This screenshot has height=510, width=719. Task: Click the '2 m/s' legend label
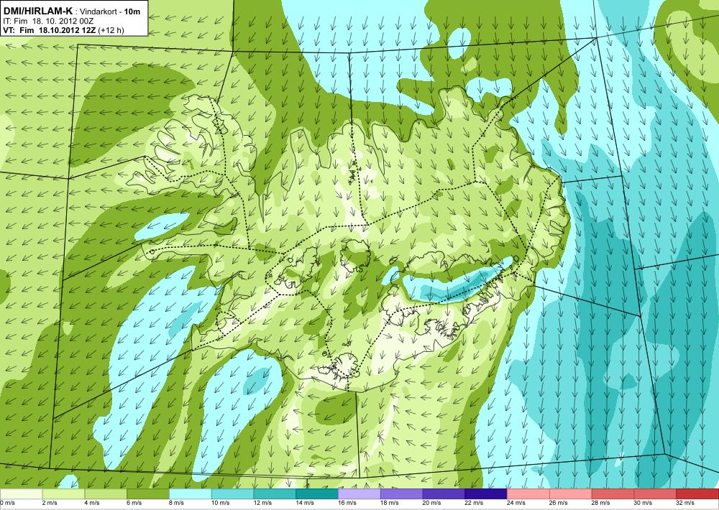click(x=50, y=503)
